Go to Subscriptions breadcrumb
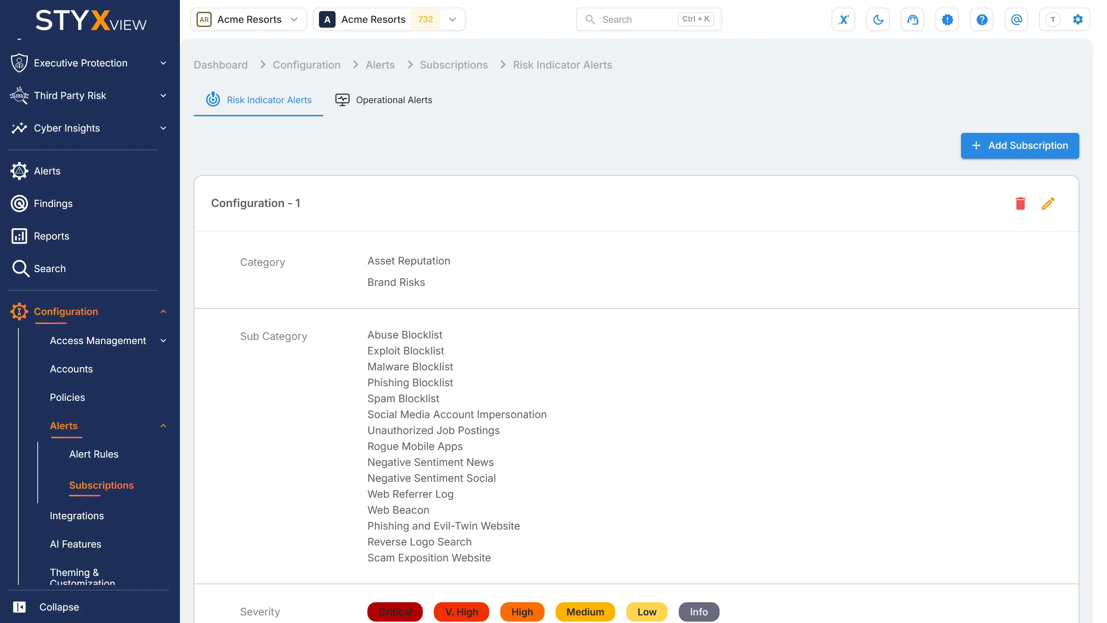 454,64
